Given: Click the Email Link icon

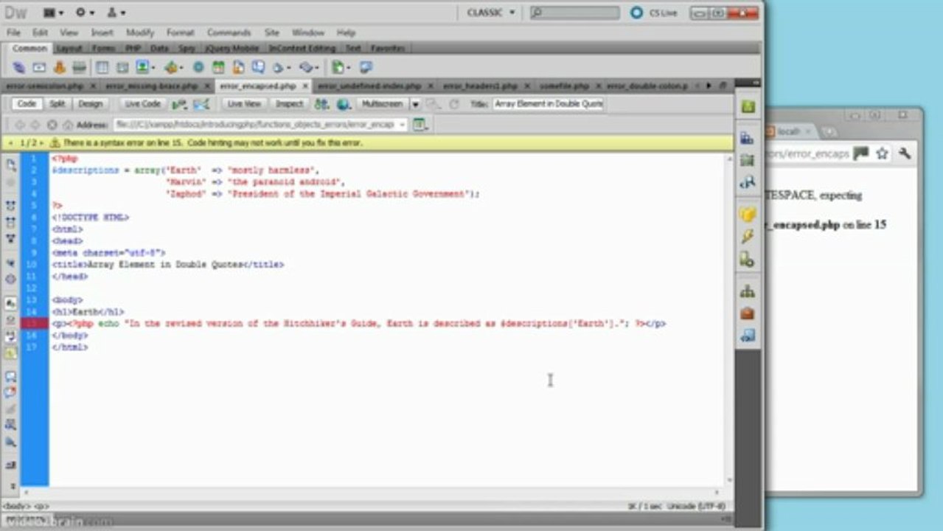Looking at the screenshot, I should pyautogui.click(x=39, y=67).
